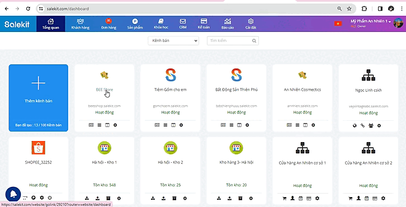The width and height of the screenshot is (406, 207).
Task: View the Báo cáo reports section
Action: point(228,24)
